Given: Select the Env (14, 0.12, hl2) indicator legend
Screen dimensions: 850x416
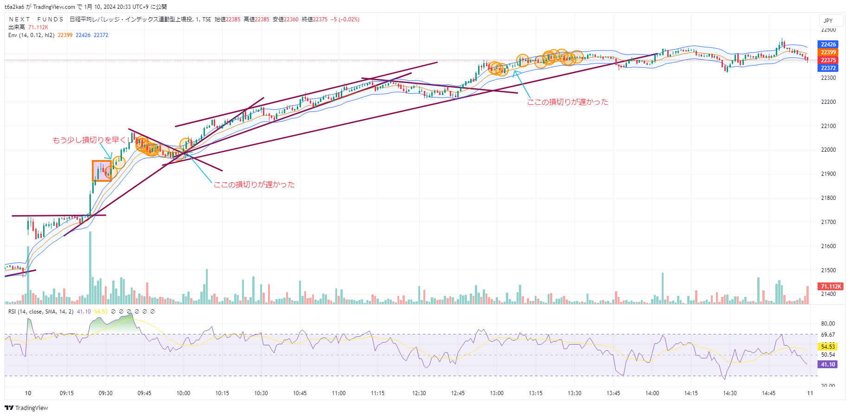Looking at the screenshot, I should tap(31, 35).
